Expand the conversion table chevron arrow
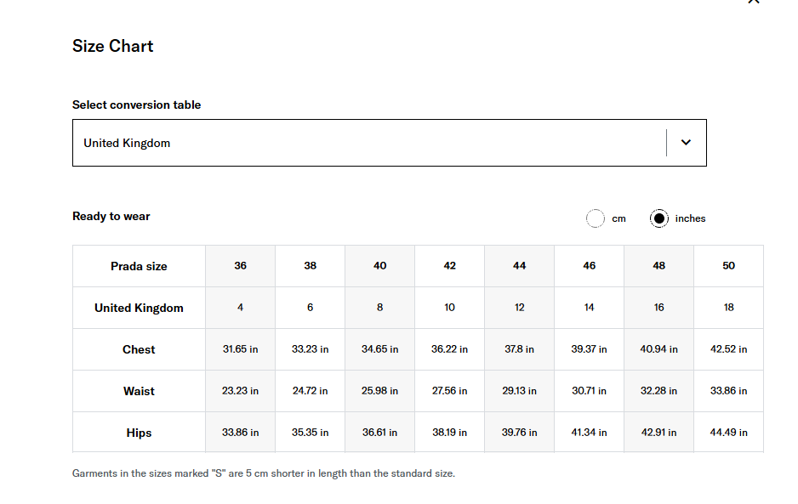 (686, 143)
